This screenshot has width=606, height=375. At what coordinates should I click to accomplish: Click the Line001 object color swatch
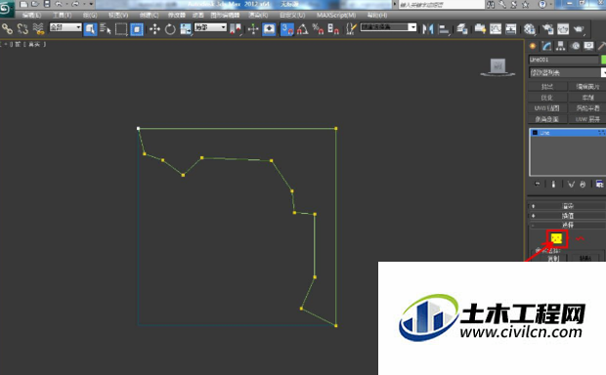(x=603, y=60)
